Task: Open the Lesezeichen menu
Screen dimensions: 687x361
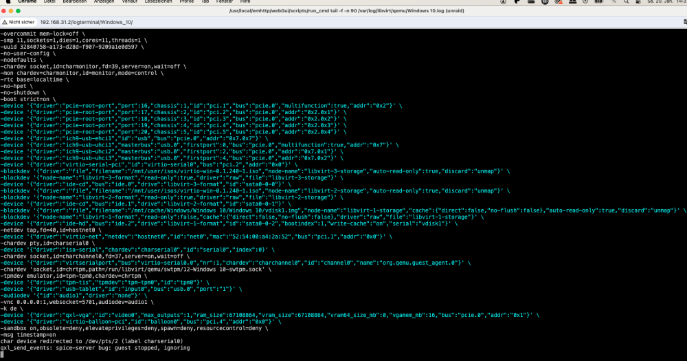Action: click(158, 1)
